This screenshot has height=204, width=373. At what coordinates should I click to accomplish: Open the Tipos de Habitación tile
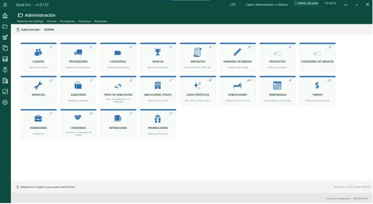118,91
